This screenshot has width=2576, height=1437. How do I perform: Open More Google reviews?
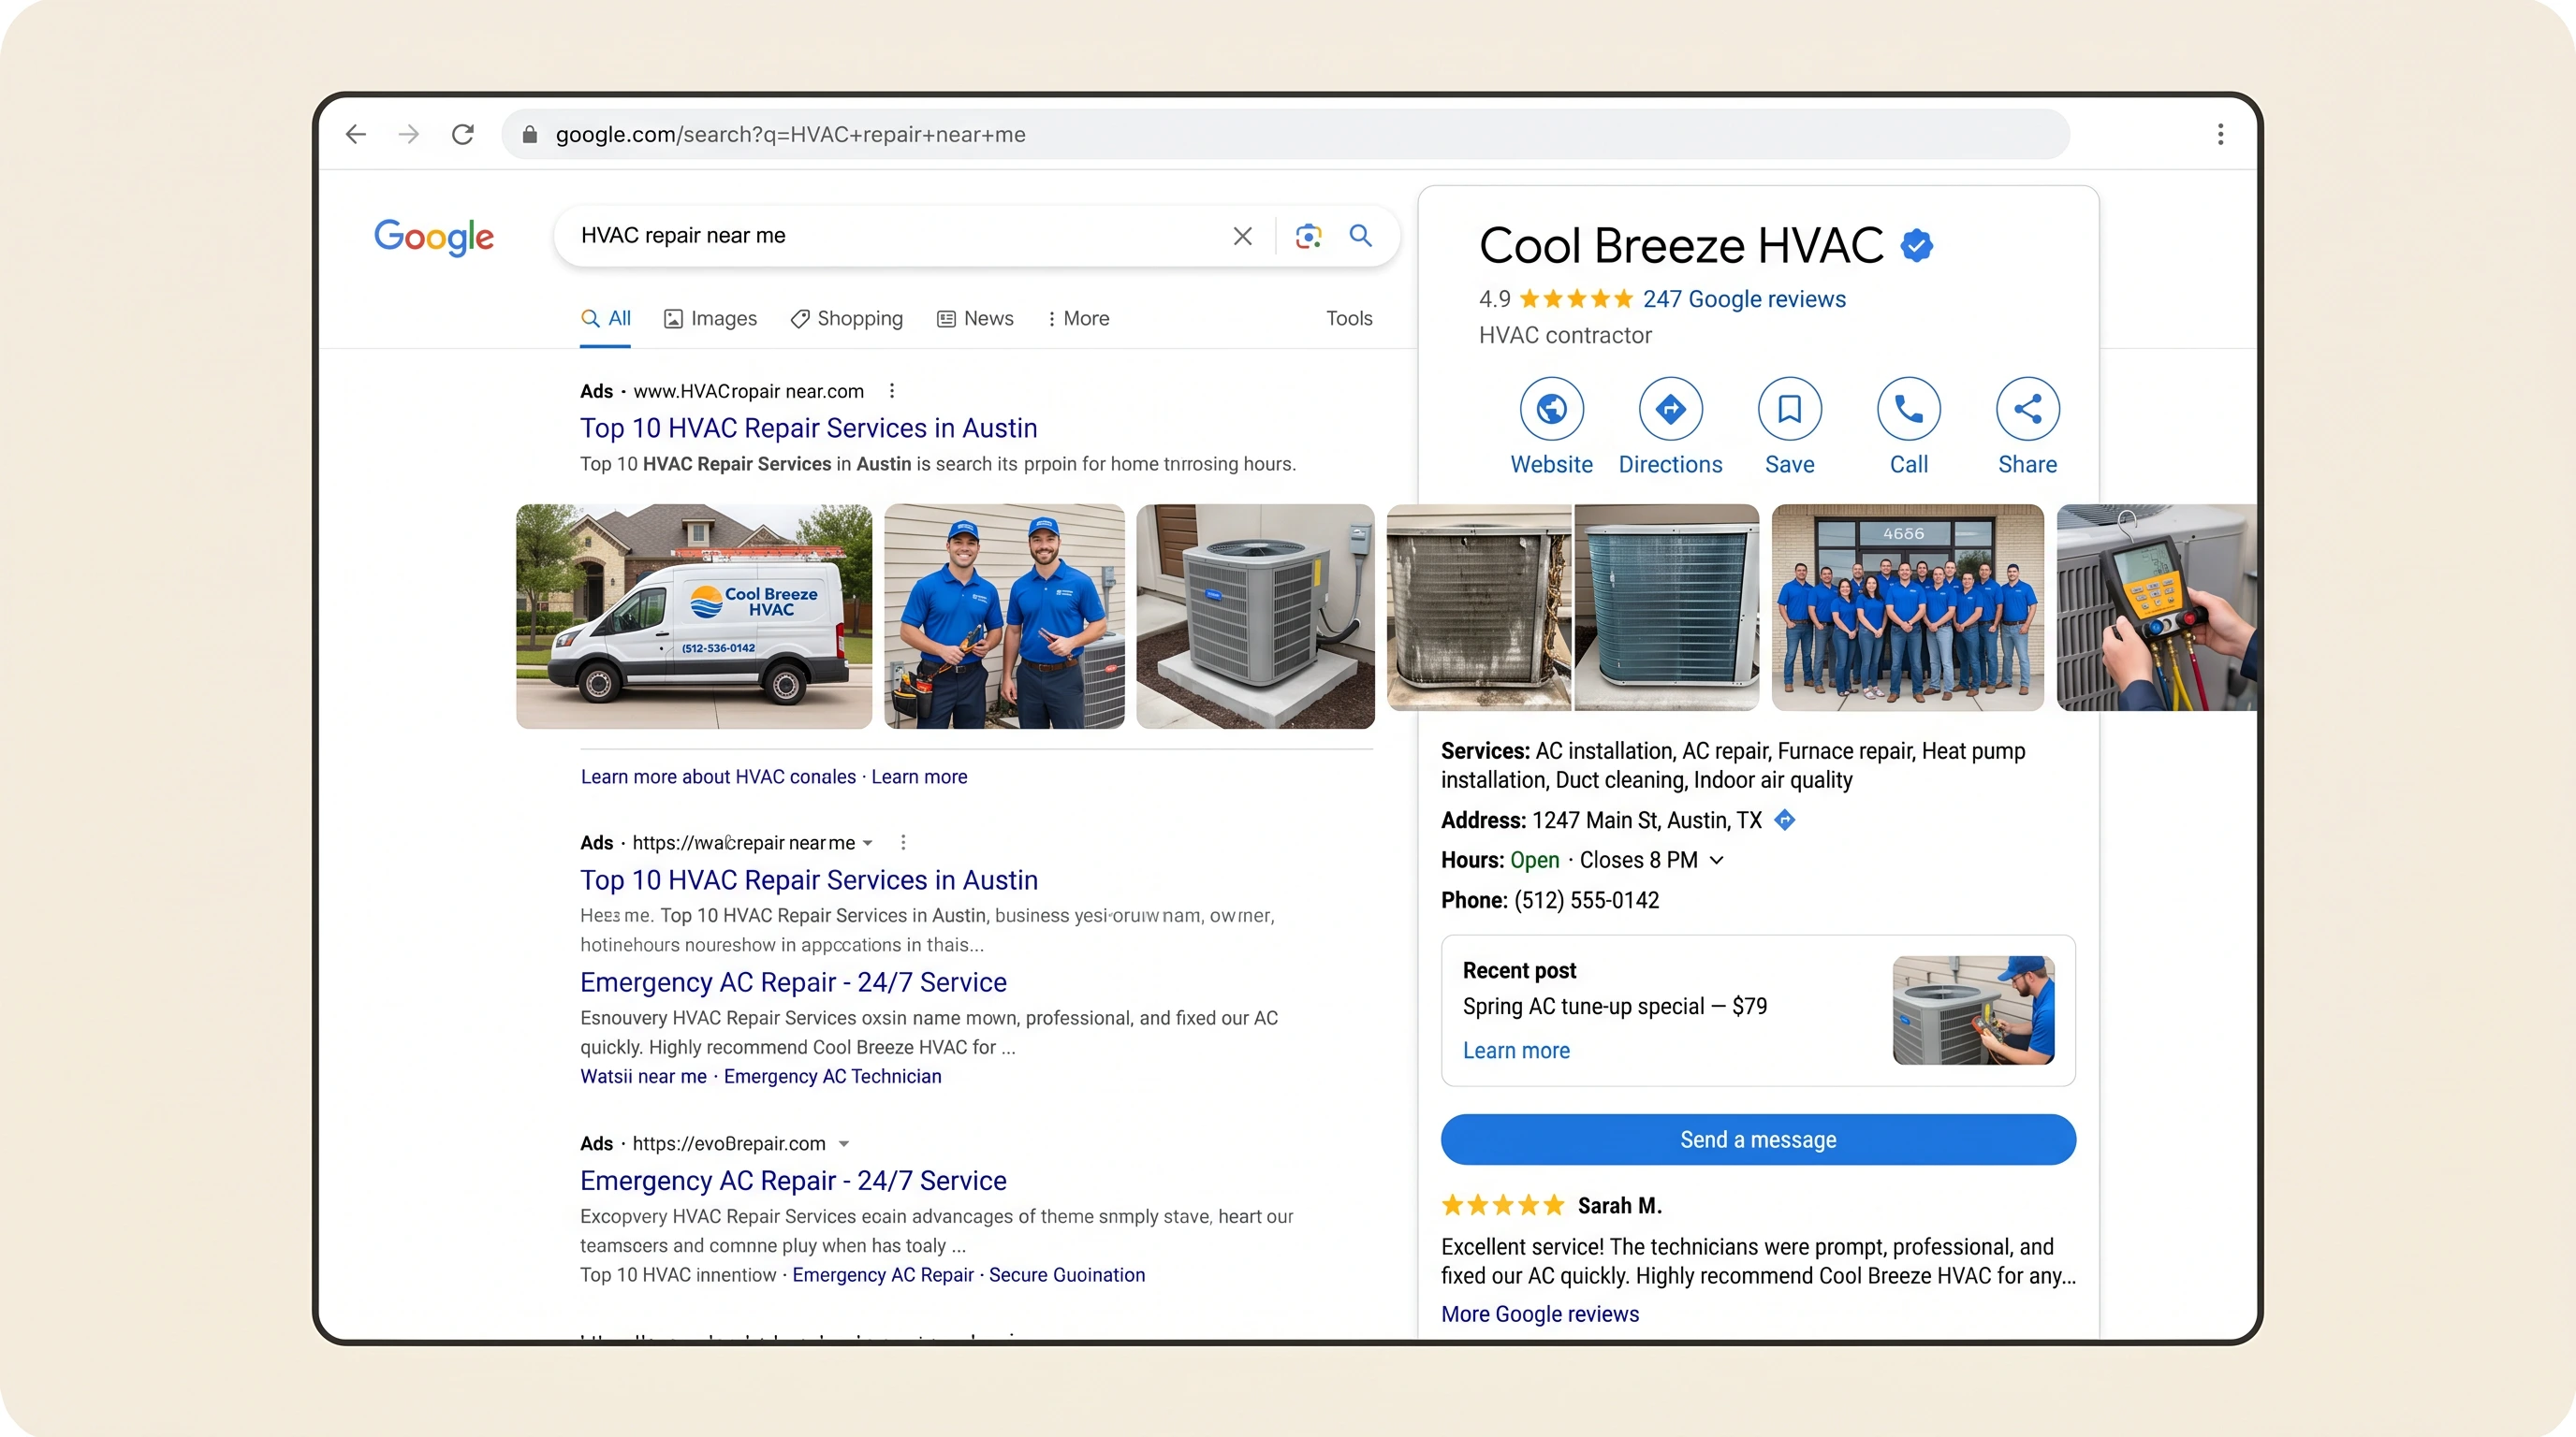coord(1539,1314)
